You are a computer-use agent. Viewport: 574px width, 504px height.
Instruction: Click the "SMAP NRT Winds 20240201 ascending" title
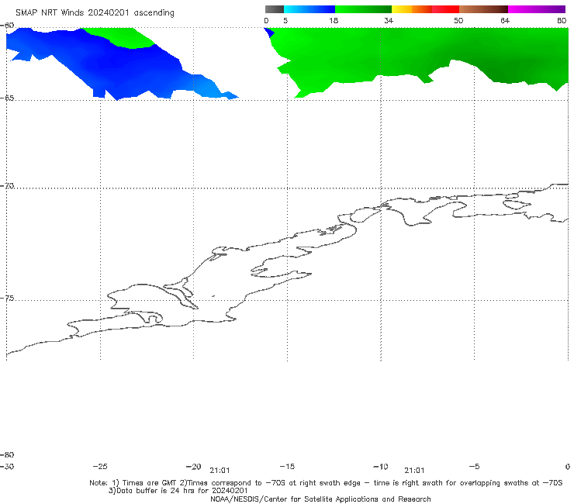95,13
